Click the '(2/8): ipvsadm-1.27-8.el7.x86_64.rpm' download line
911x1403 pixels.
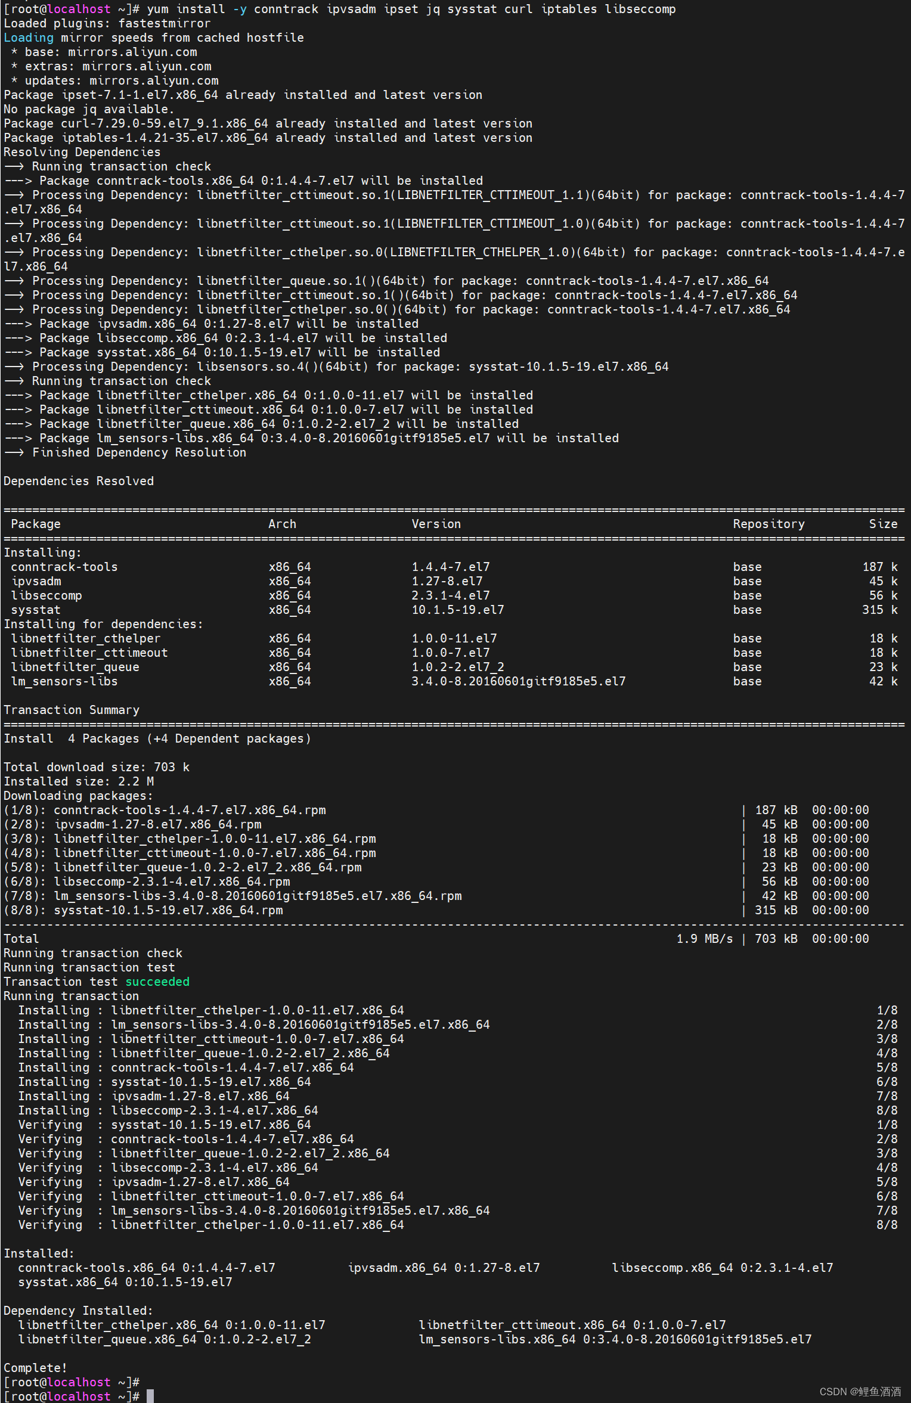click(x=436, y=824)
